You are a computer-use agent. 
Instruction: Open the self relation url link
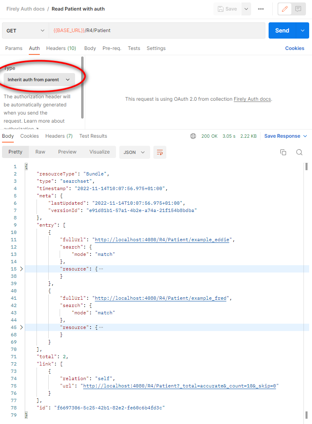click(x=180, y=386)
